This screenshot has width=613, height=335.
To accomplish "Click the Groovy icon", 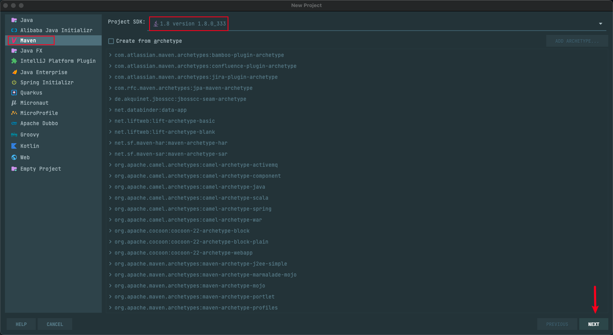I will pyautogui.click(x=14, y=135).
